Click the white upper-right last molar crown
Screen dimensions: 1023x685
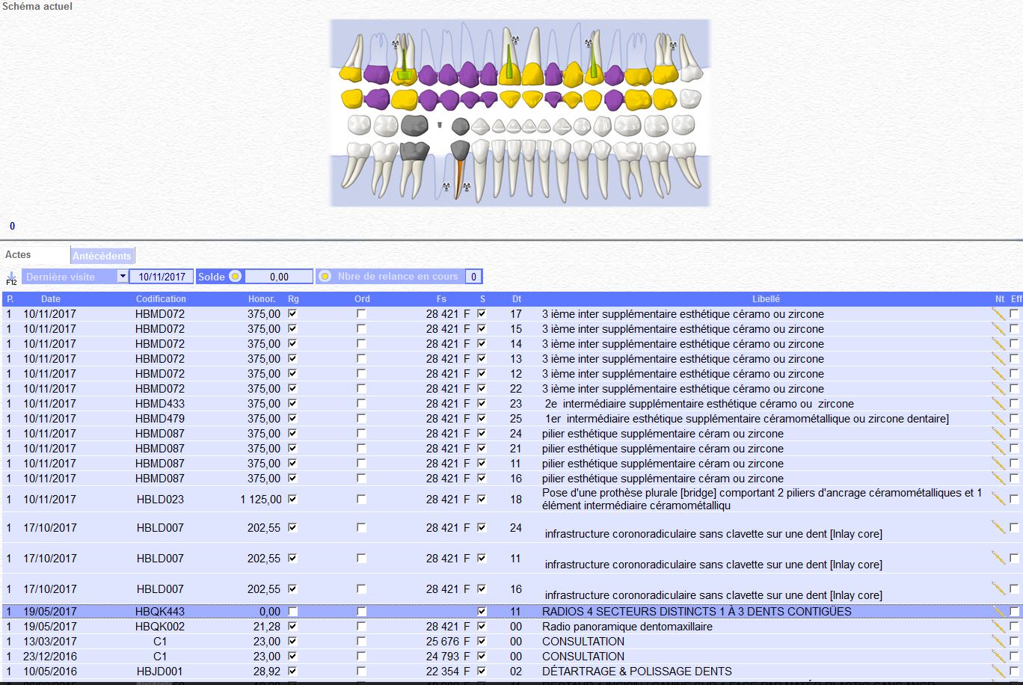(x=691, y=72)
